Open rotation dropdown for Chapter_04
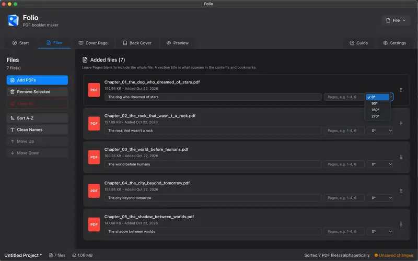Viewport: 418px width, 261px height. pos(380,198)
